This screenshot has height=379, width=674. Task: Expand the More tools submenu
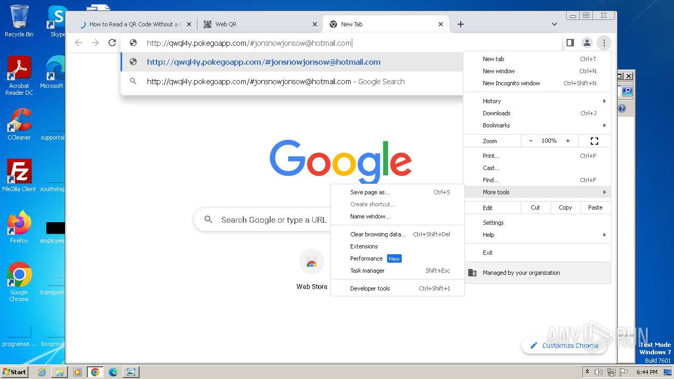point(537,192)
